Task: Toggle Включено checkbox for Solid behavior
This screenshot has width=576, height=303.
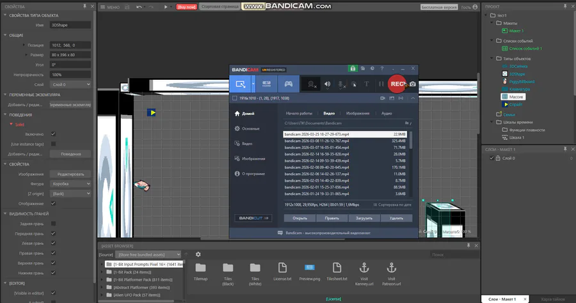Action: pyautogui.click(x=53, y=134)
